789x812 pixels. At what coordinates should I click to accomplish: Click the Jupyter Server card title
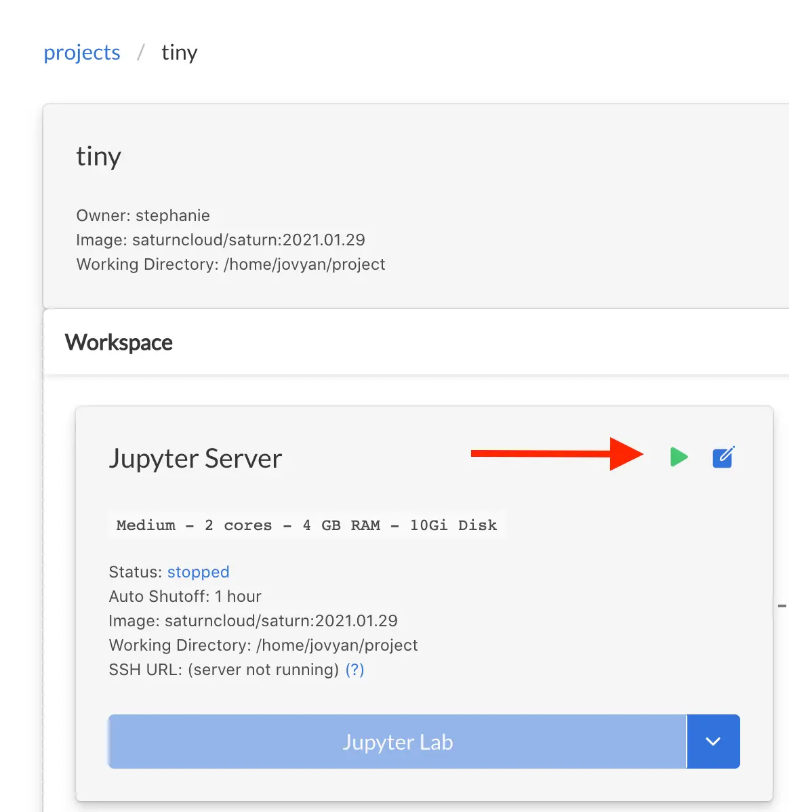[195, 458]
